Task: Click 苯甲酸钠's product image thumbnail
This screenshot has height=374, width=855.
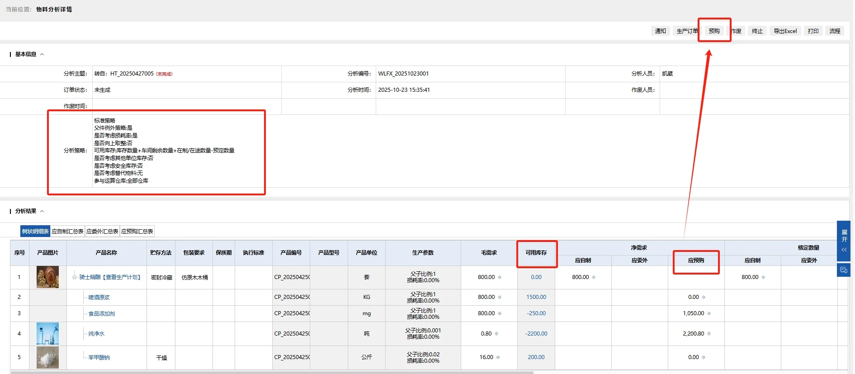Action: [x=47, y=357]
